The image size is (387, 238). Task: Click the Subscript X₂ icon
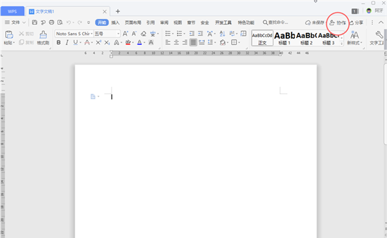tap(107, 43)
